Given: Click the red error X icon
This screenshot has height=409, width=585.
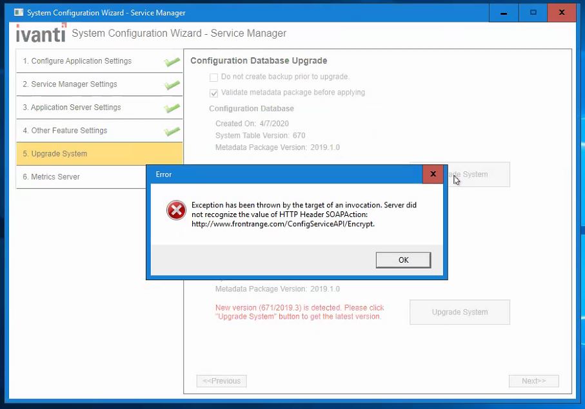Looking at the screenshot, I should [x=176, y=211].
